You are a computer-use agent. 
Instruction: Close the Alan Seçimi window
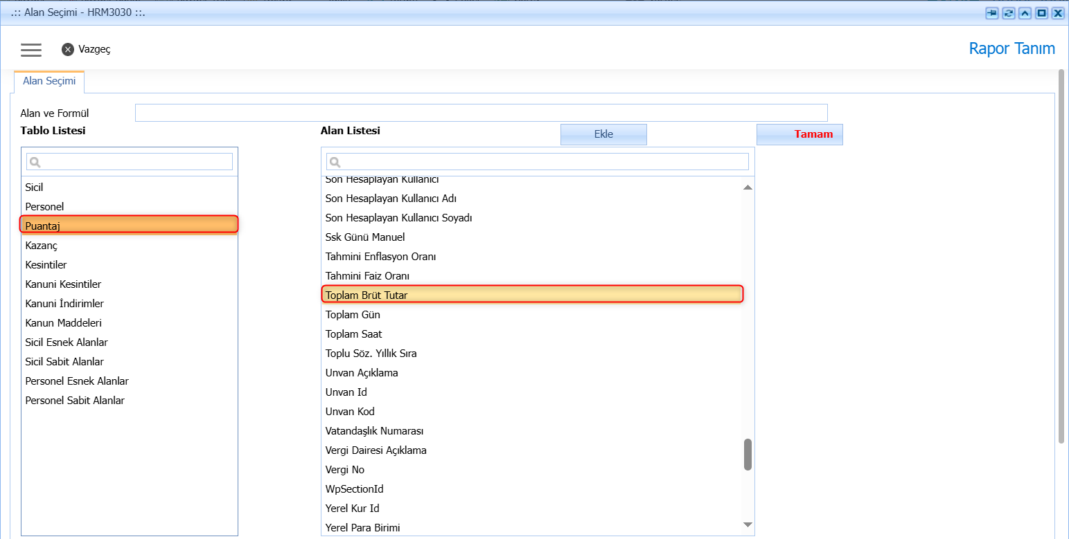(1058, 12)
